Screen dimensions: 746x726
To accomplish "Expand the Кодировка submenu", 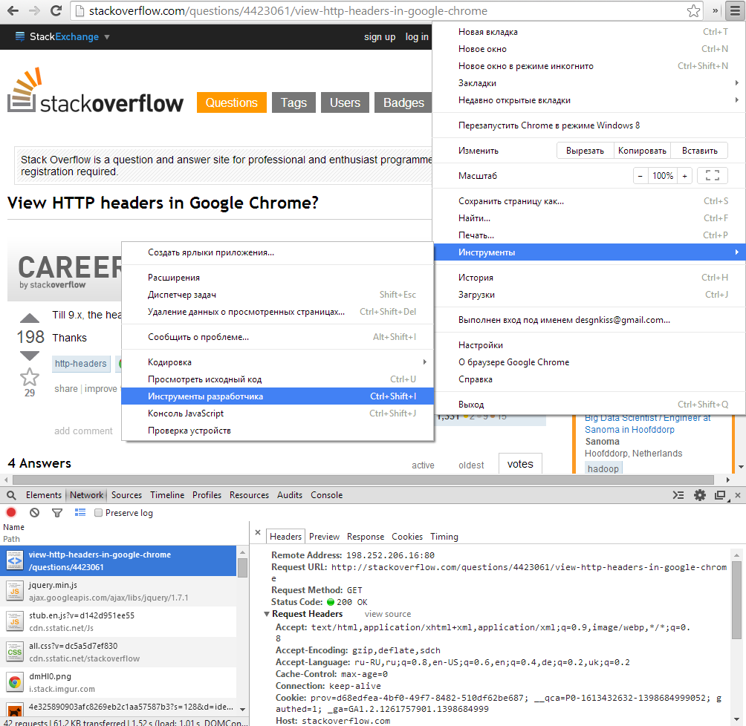I will tap(277, 362).
